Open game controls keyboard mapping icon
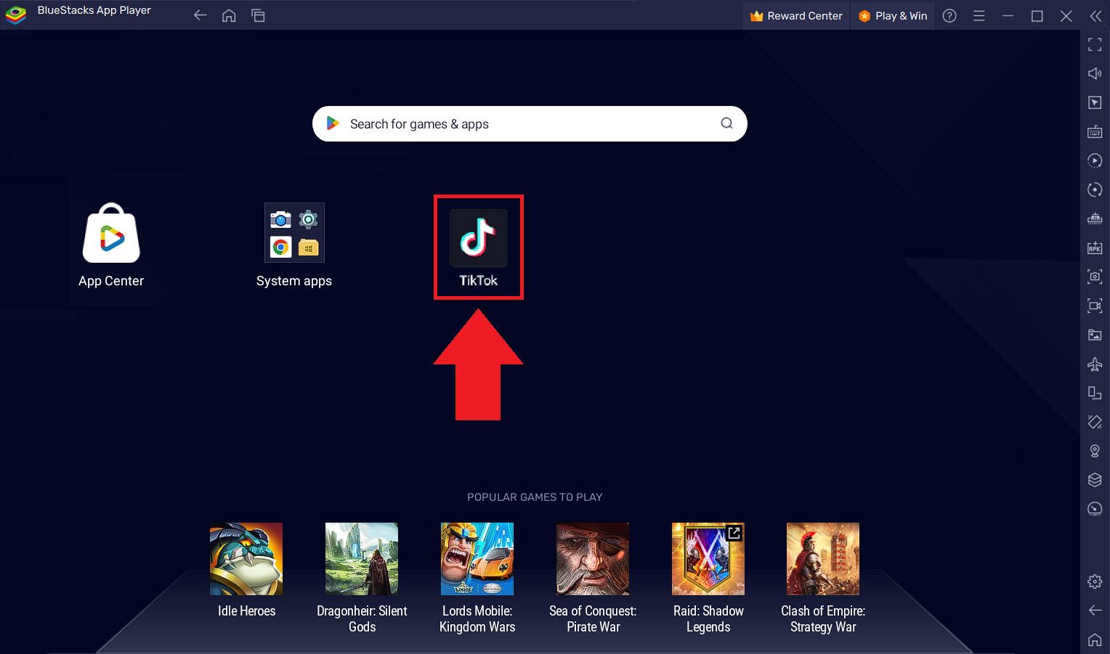 coord(1095,131)
